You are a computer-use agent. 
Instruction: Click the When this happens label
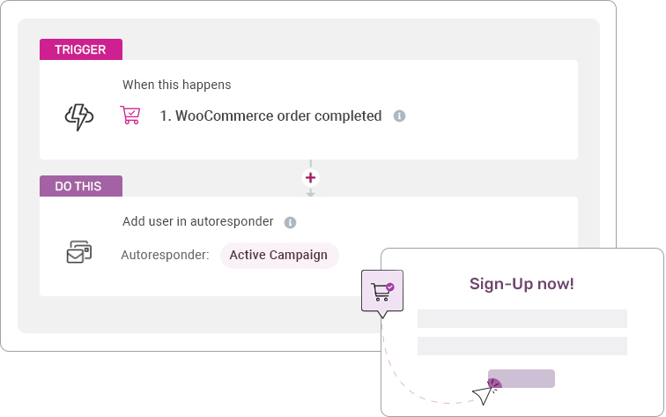pyautogui.click(x=177, y=85)
